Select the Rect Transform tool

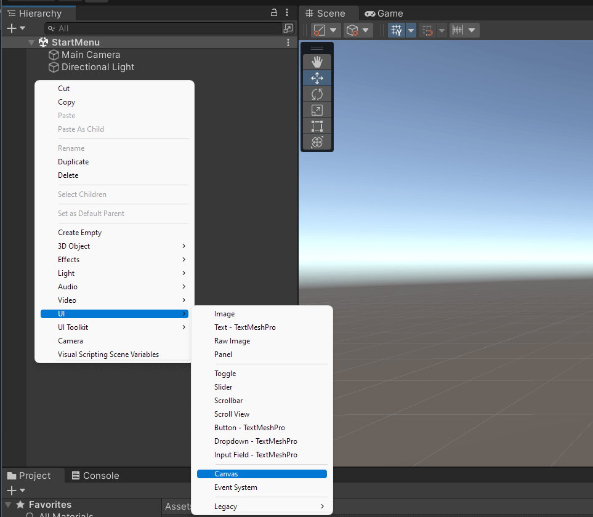317,126
